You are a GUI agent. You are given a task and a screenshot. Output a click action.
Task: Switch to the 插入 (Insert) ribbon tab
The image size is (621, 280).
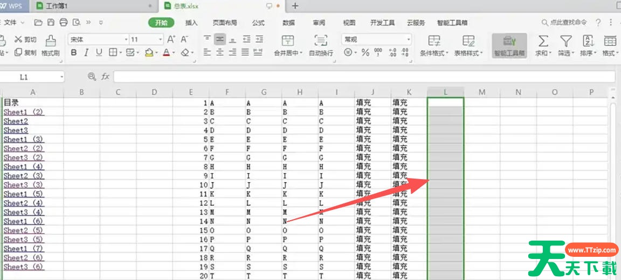point(191,23)
